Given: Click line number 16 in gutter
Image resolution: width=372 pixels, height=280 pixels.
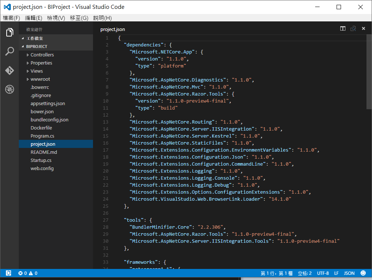Looking at the screenshot, I should coord(106,143).
